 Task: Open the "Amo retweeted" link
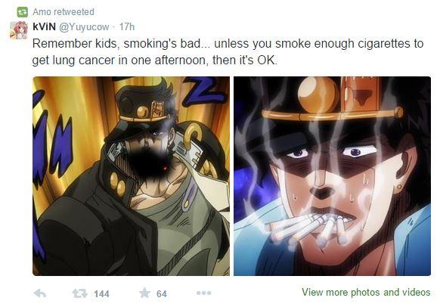click(64, 12)
